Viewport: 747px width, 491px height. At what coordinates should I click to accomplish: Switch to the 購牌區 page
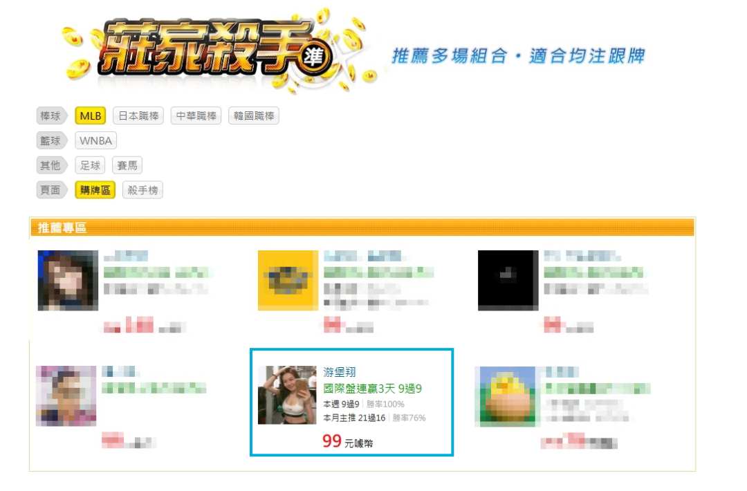tap(95, 190)
